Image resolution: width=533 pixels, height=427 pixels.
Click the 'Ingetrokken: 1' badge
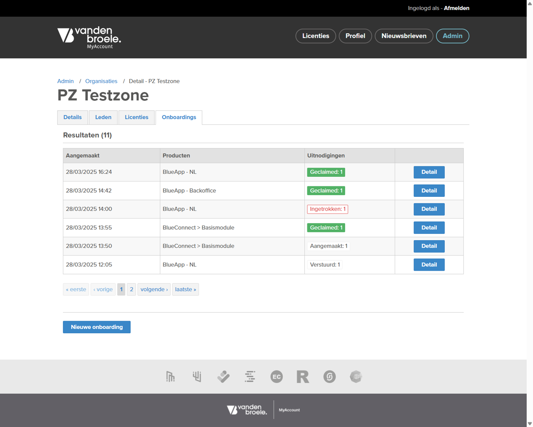[328, 209]
